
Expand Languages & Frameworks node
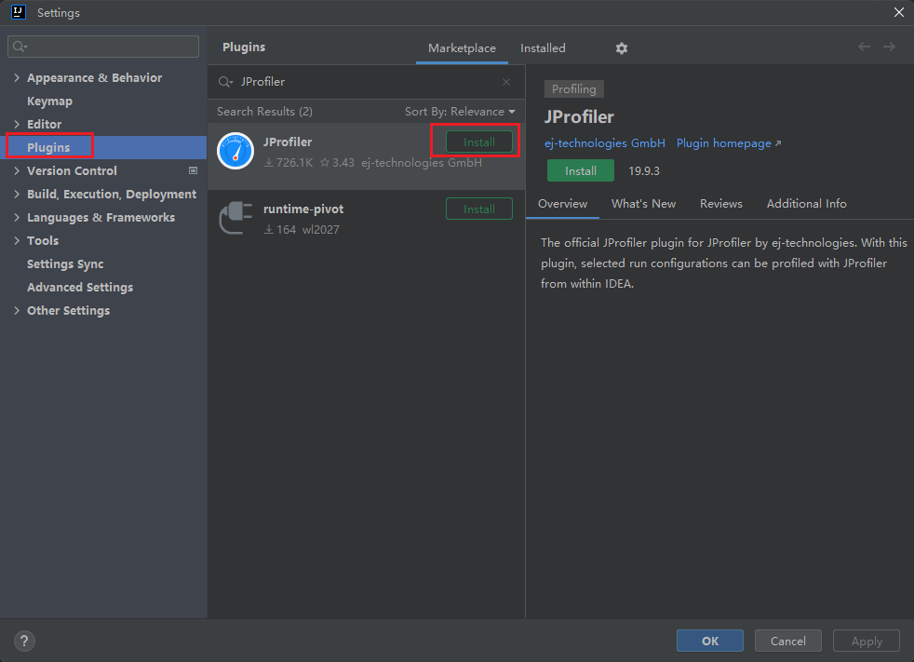click(17, 218)
